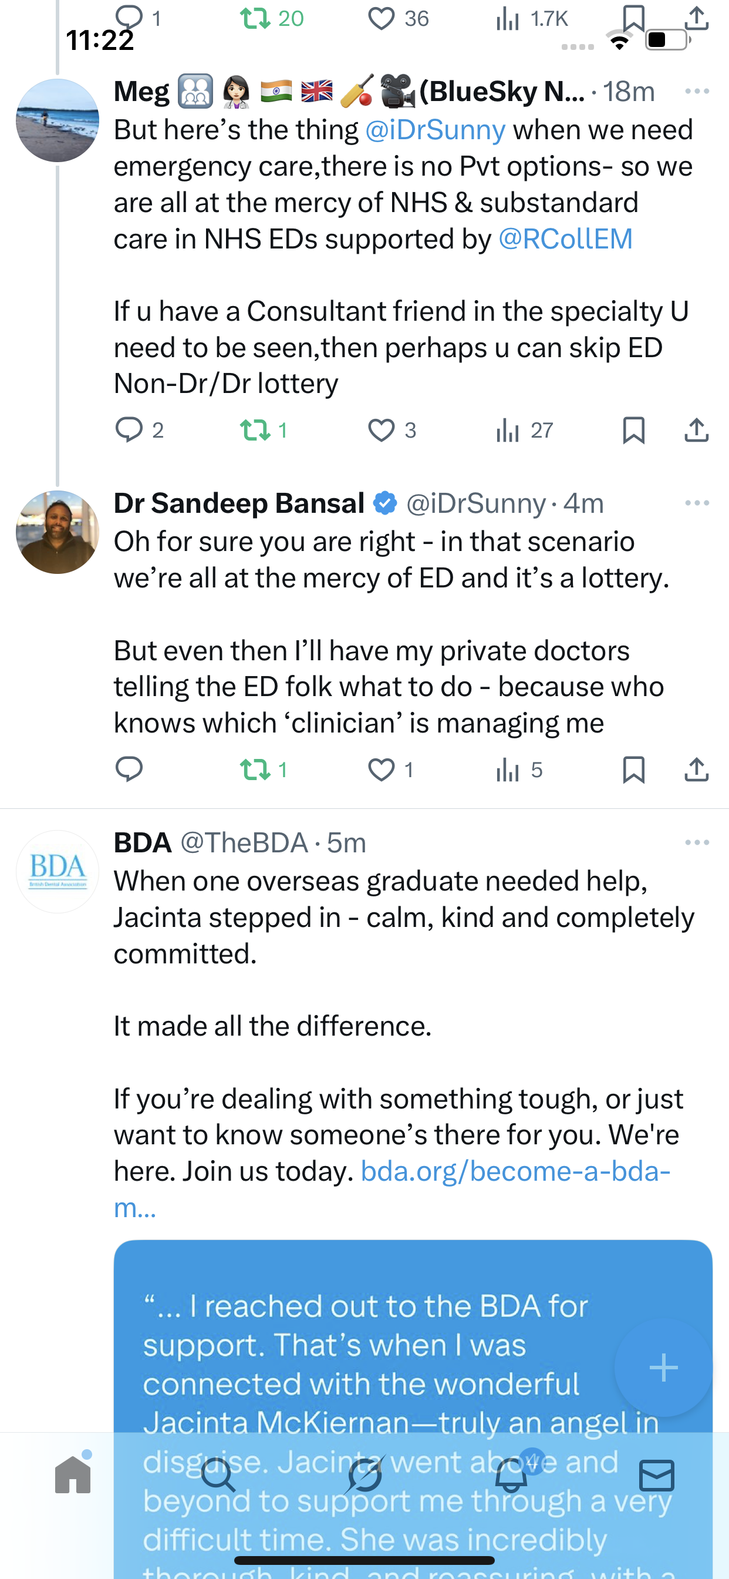The width and height of the screenshot is (729, 1579).
Task: Expand the BDA tweet options menu
Action: (x=697, y=843)
